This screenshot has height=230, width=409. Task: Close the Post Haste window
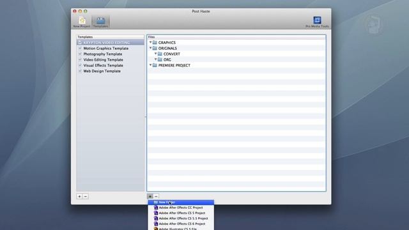tap(75, 11)
